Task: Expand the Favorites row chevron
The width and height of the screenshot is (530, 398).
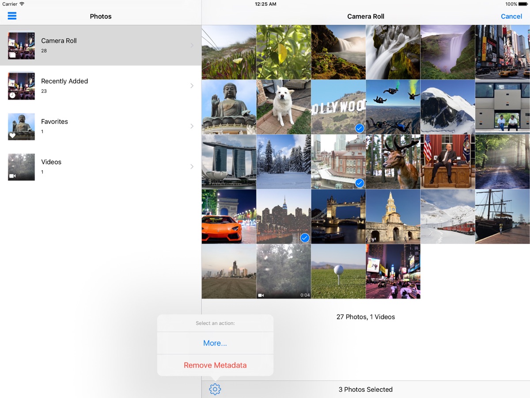Action: (192, 126)
